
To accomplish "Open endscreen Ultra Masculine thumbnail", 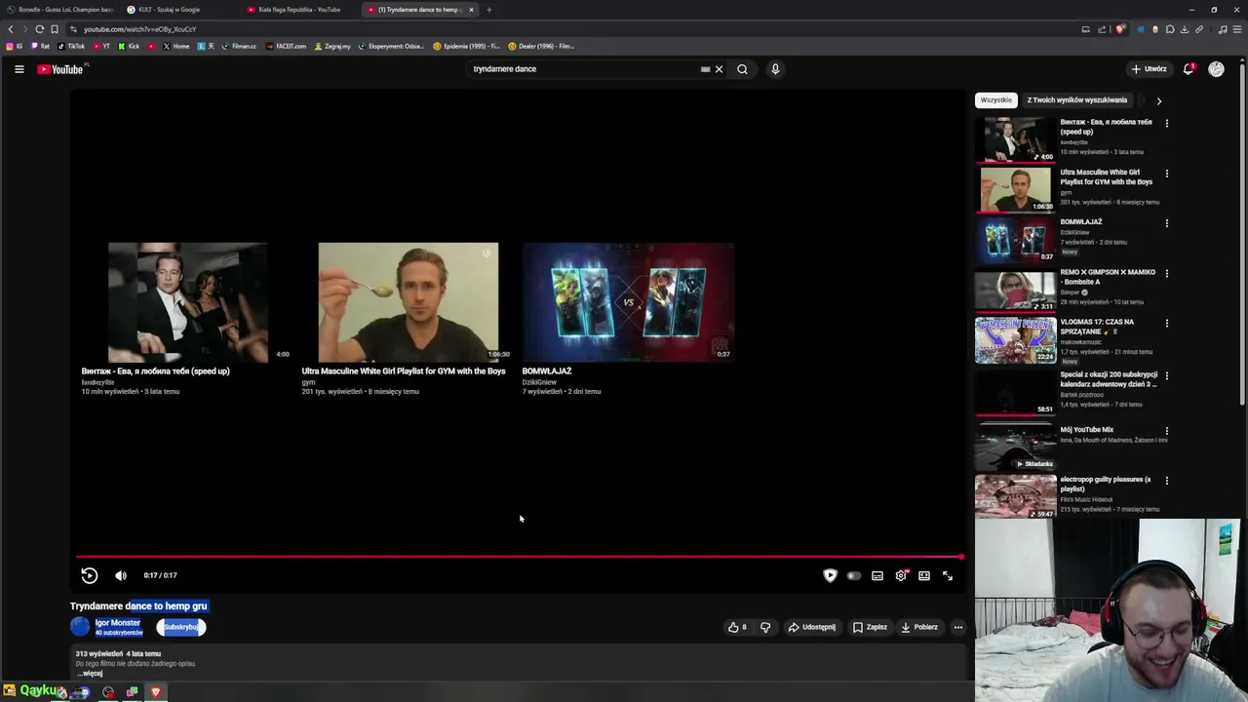I will tap(408, 302).
